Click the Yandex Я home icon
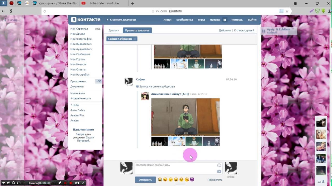The image size is (332, 186). (11, 11)
